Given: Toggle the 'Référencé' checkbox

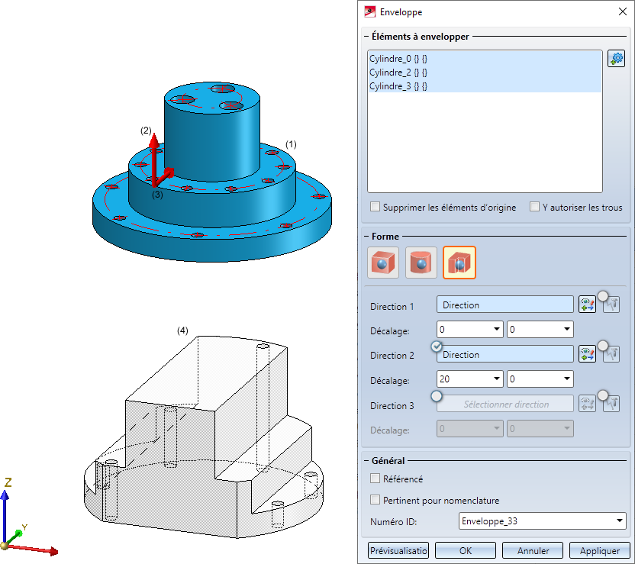Looking at the screenshot, I should click(376, 479).
